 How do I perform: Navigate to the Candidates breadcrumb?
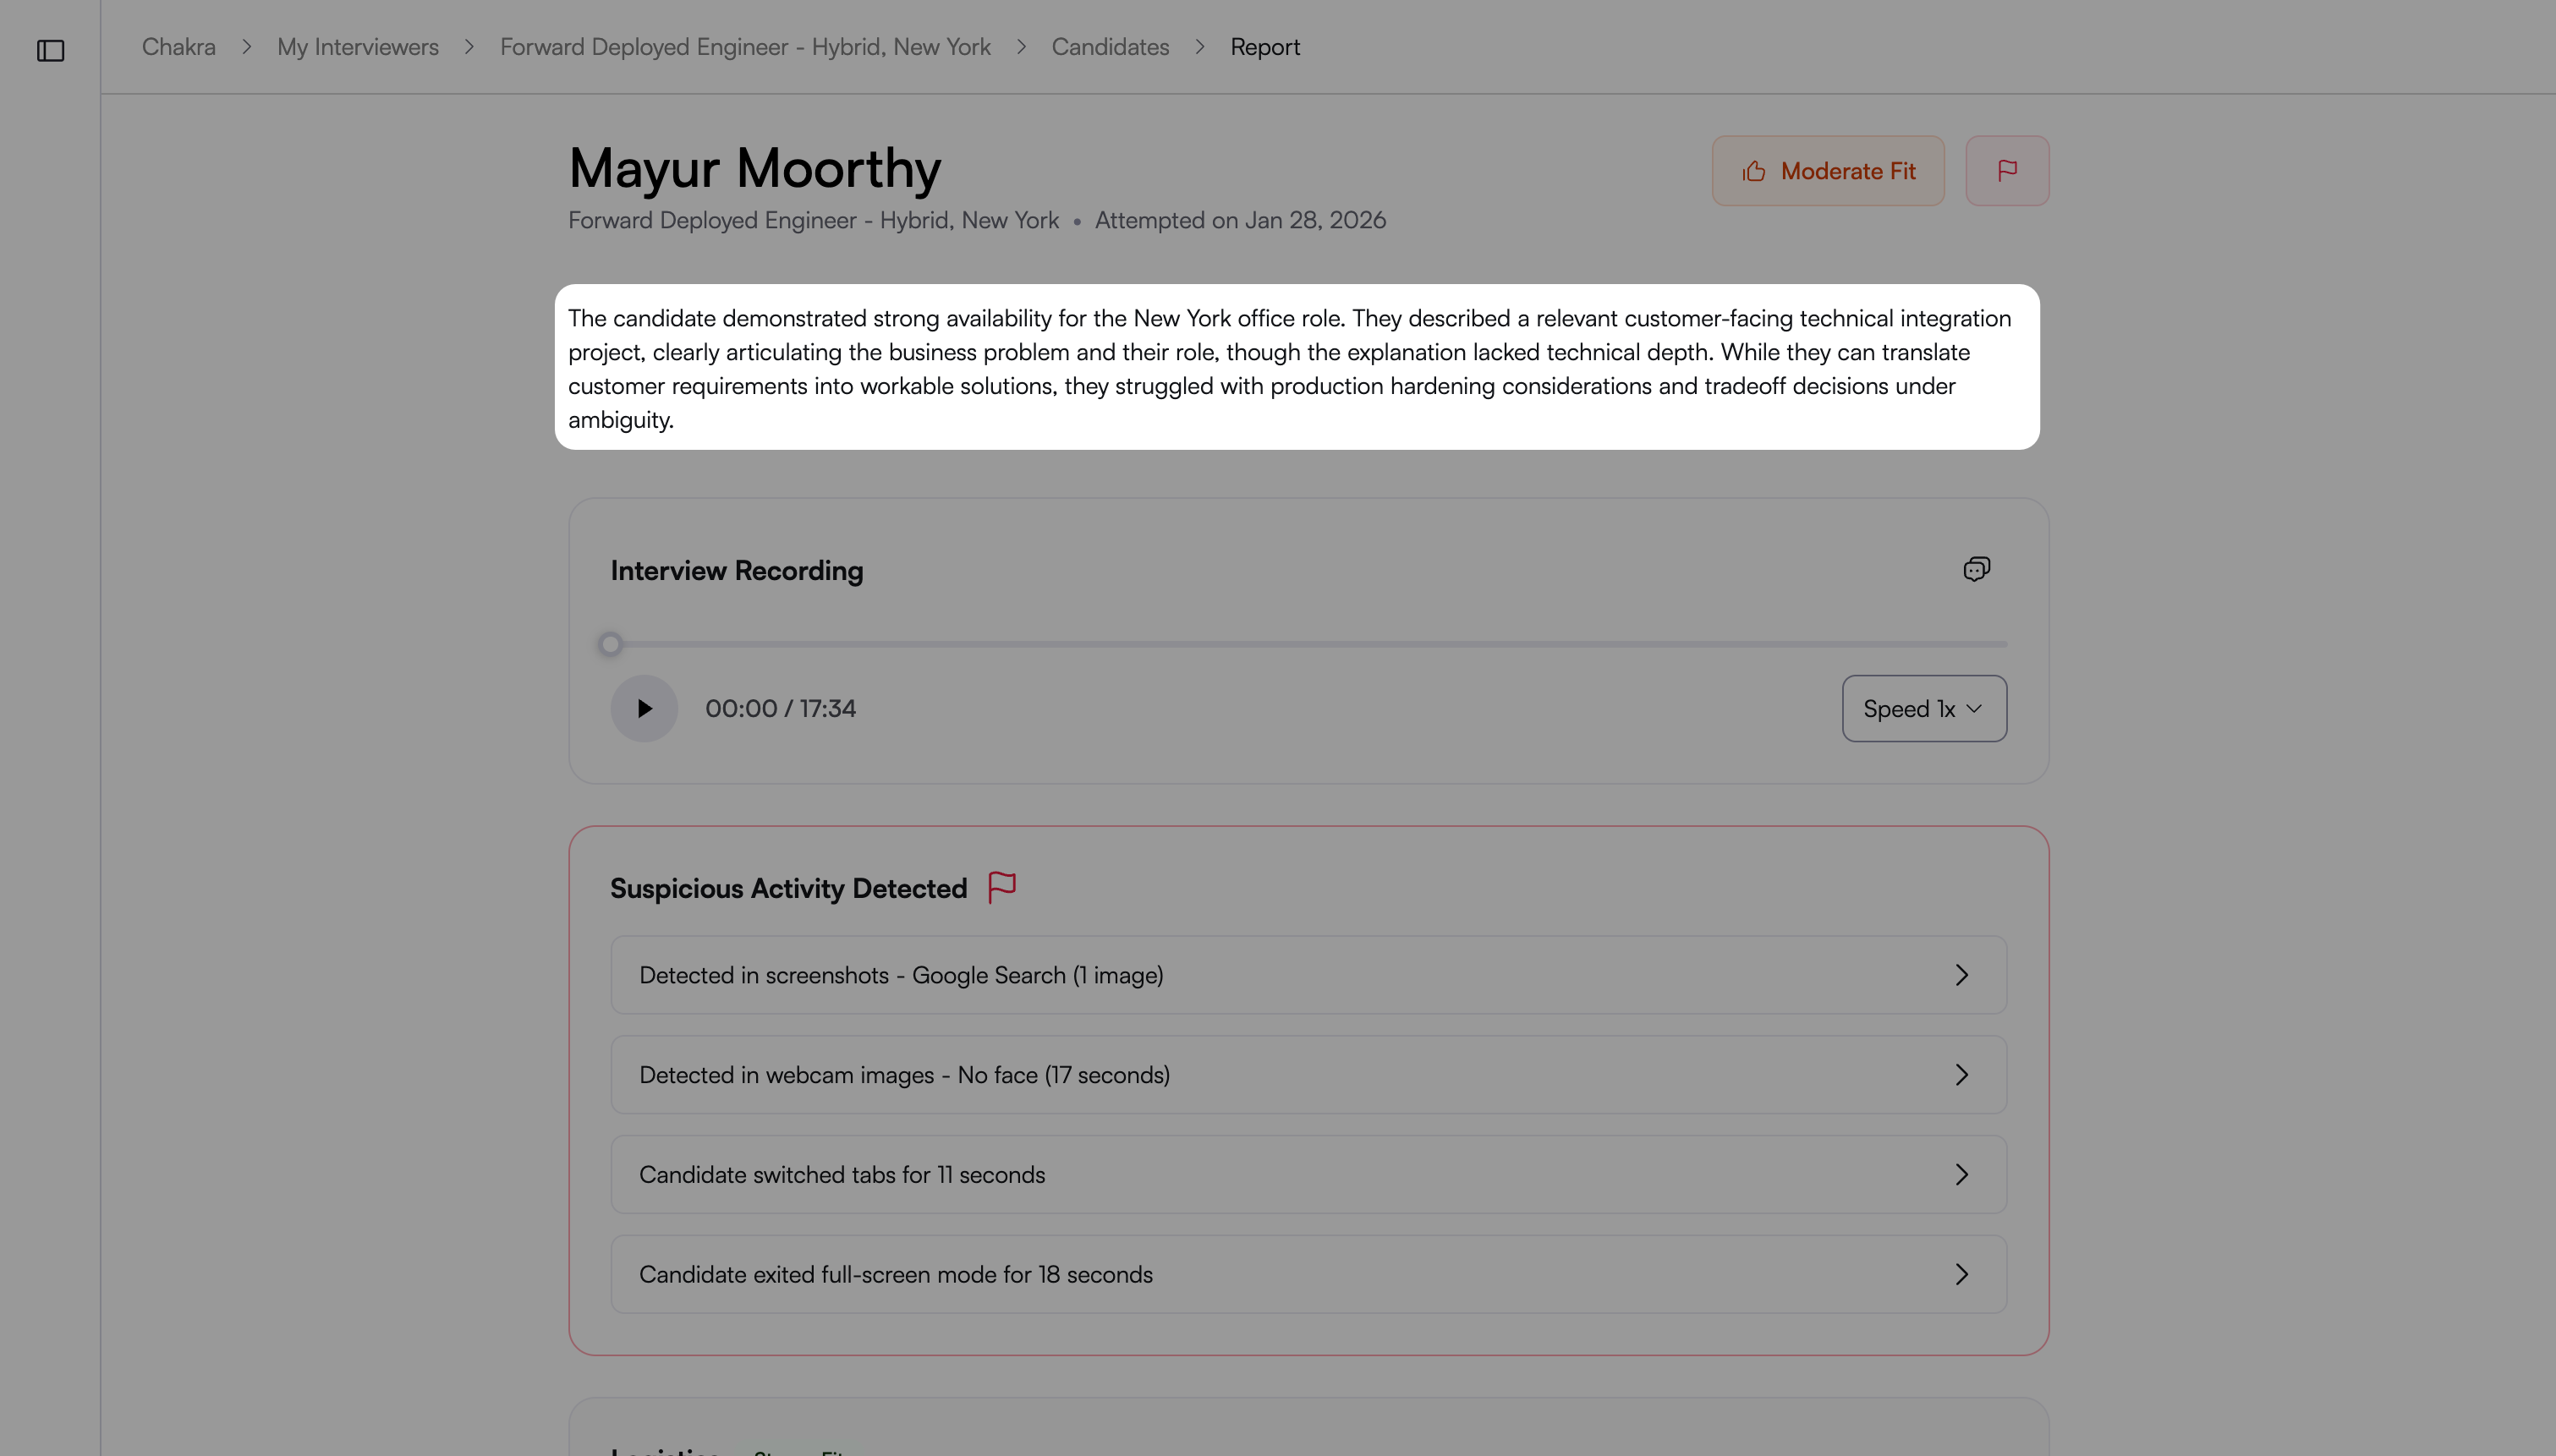point(1110,47)
